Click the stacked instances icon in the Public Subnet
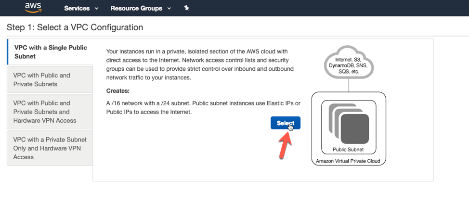This screenshot has height=215, width=469. click(349, 124)
